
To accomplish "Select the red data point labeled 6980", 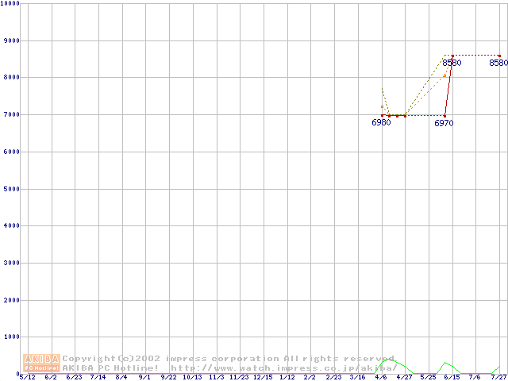I will pos(382,115).
